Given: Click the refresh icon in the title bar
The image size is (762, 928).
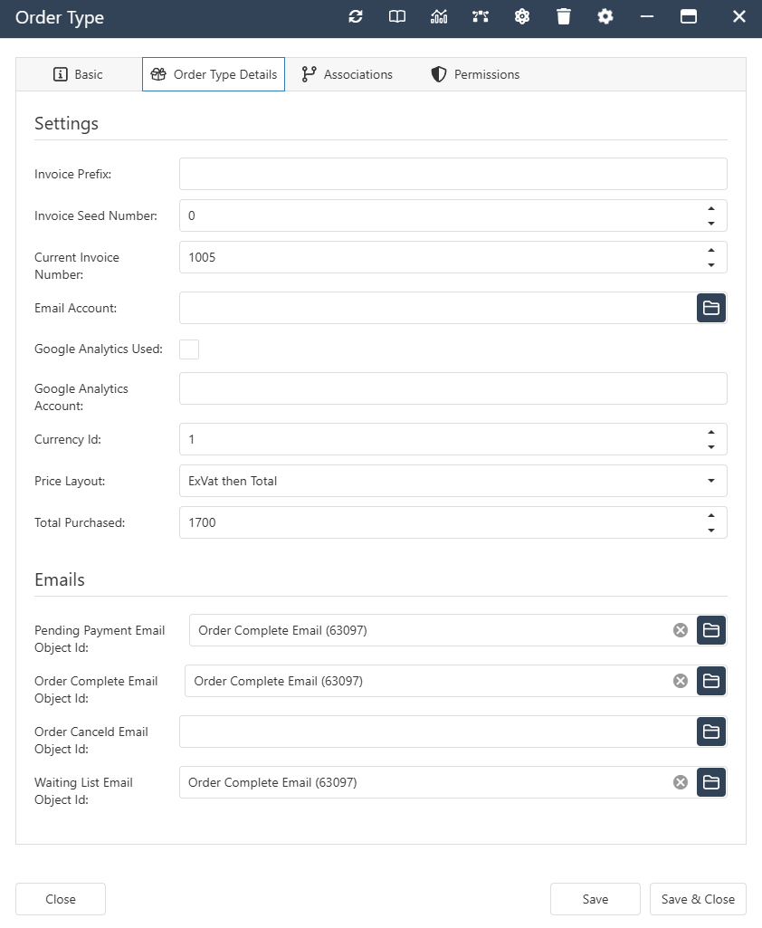Looking at the screenshot, I should (x=355, y=16).
